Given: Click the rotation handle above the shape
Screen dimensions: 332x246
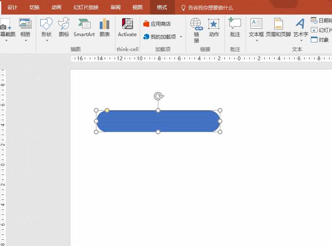Looking at the screenshot, I should click(x=158, y=96).
